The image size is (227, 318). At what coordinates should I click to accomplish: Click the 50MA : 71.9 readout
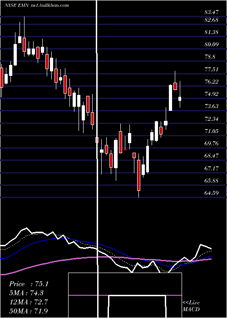29,311
